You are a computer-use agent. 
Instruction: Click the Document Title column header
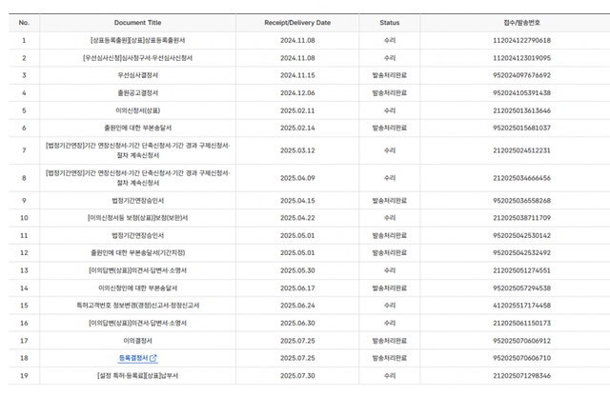[x=137, y=22]
